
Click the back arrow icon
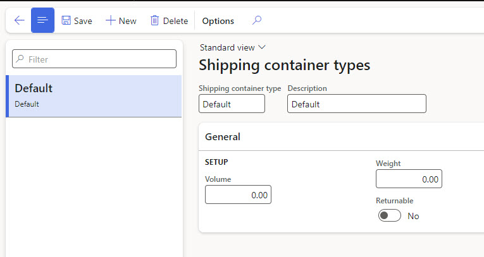19,20
